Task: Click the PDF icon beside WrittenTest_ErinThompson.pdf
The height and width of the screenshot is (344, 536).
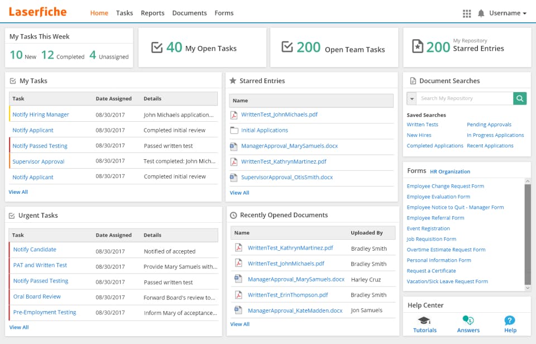Action: tap(238, 295)
